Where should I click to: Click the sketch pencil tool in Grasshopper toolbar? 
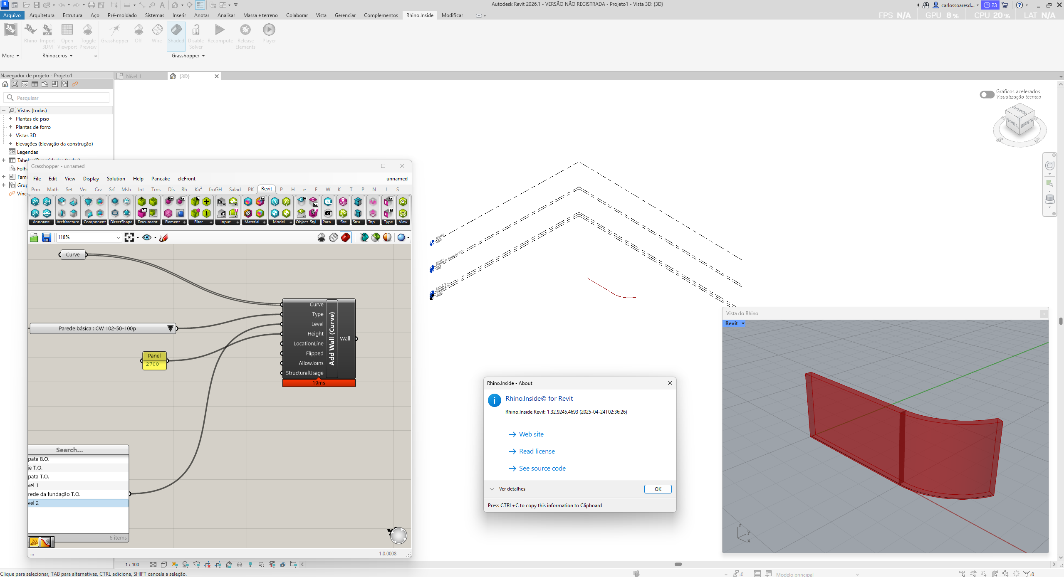(163, 237)
